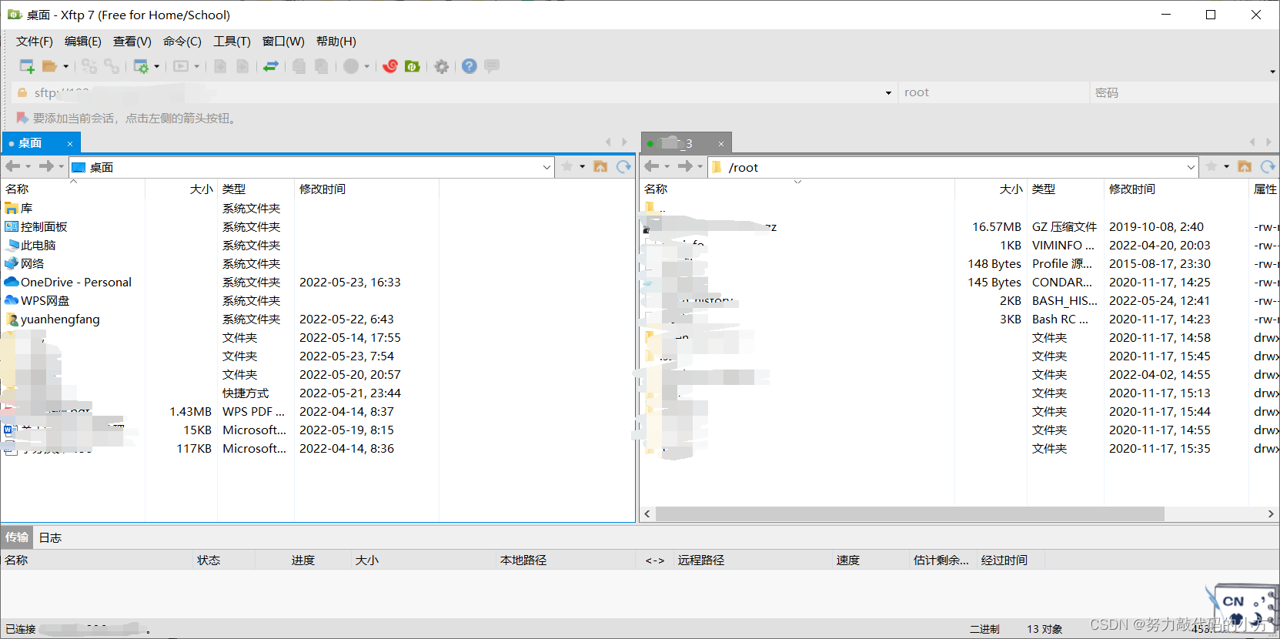
Task: Open the 工具(T) menu
Action: 232,42
